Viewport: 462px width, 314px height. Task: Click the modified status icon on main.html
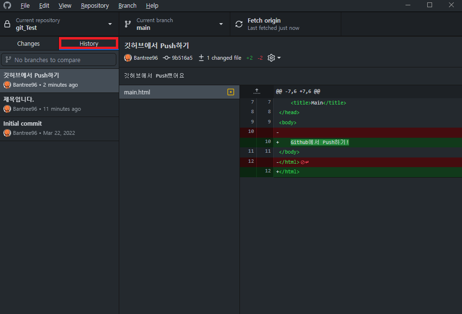click(231, 92)
